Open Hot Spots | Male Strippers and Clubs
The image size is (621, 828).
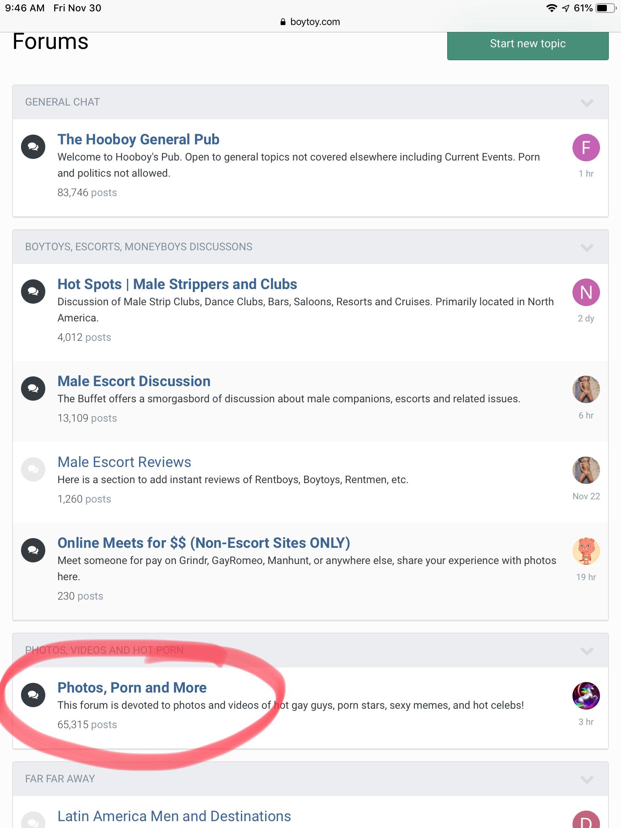[177, 284]
